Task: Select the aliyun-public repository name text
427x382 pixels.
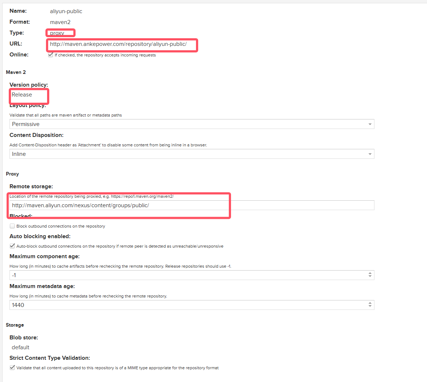Action: [x=66, y=11]
